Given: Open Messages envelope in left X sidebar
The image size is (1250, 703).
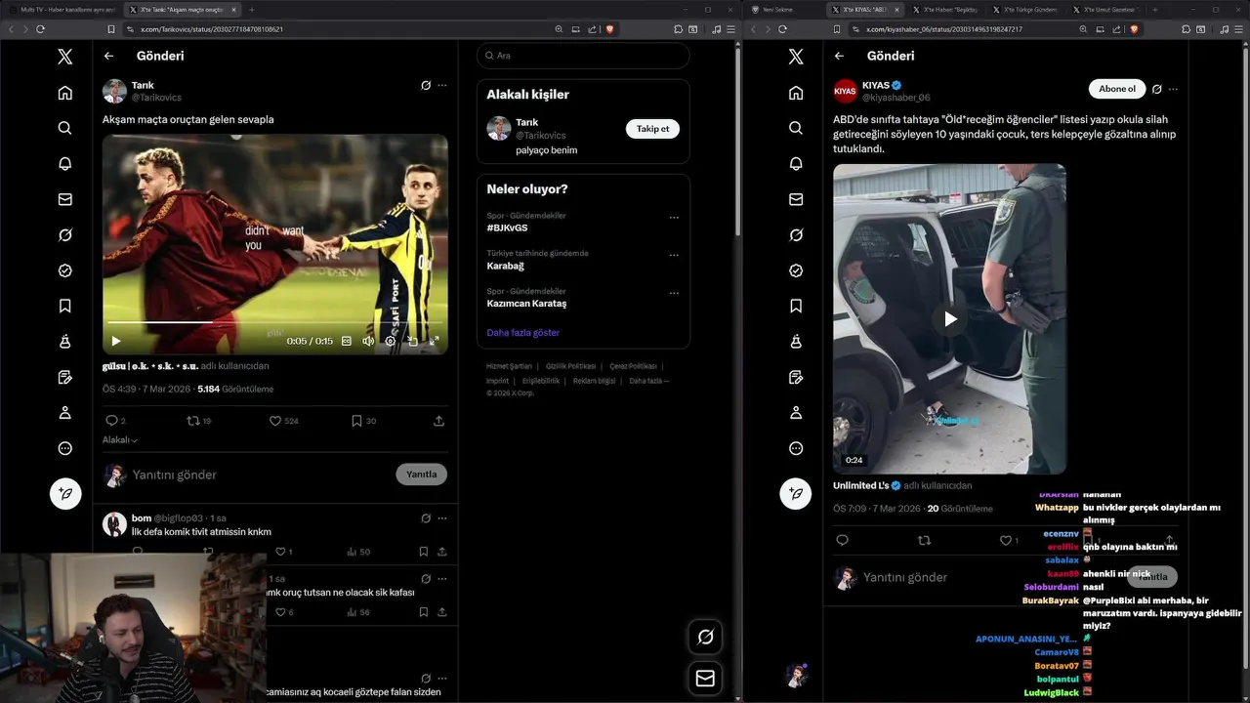Looking at the screenshot, I should 64,199.
